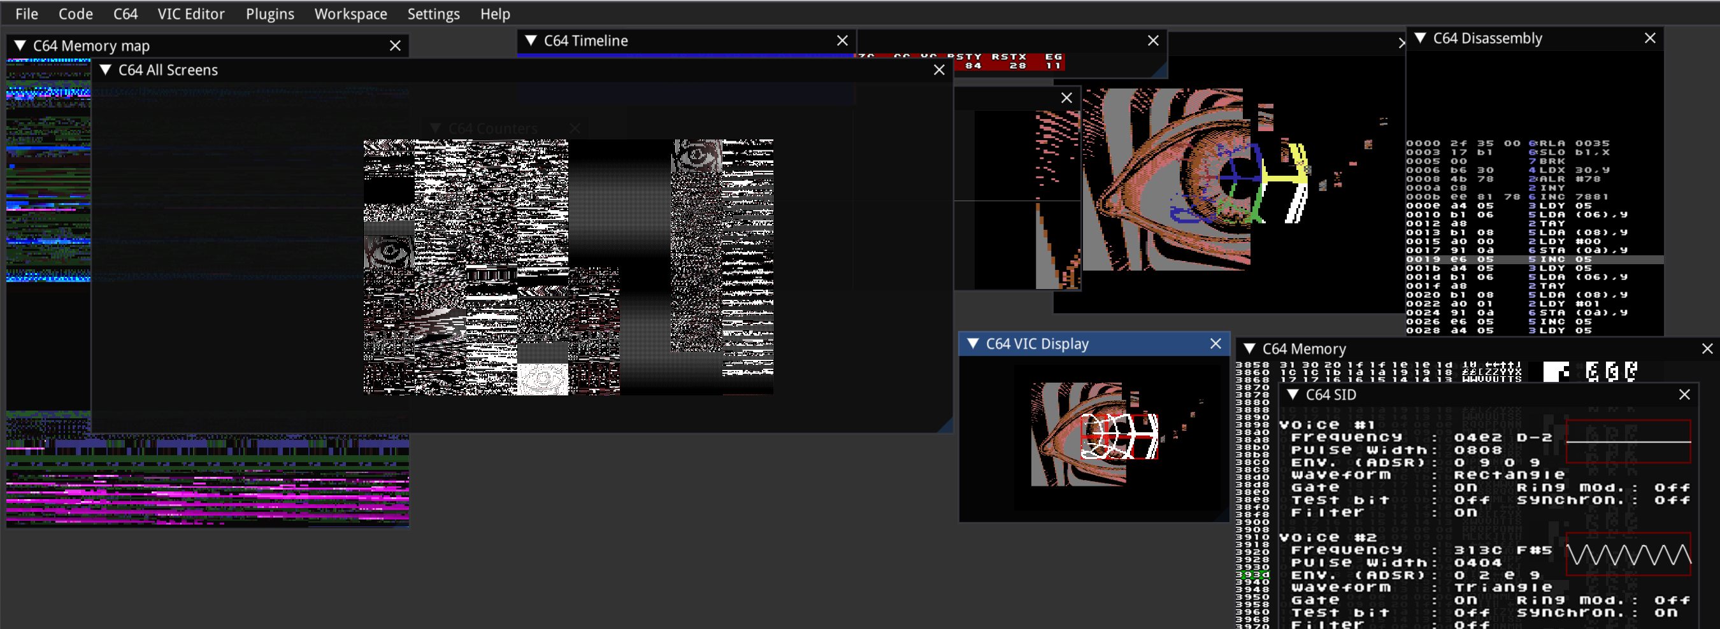Collapse the C64 SID window
Image resolution: width=1720 pixels, height=629 pixels.
tap(1293, 395)
